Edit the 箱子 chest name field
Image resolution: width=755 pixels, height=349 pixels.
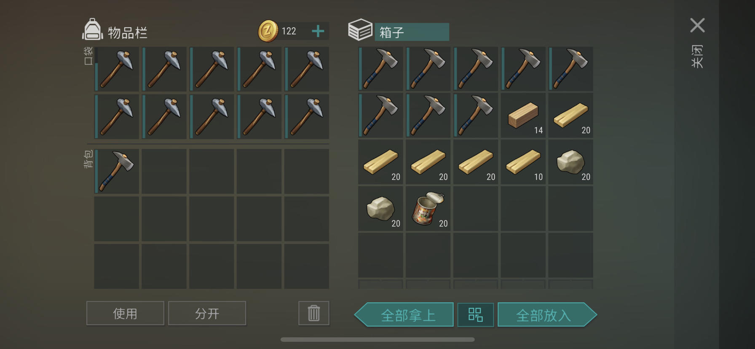click(412, 32)
